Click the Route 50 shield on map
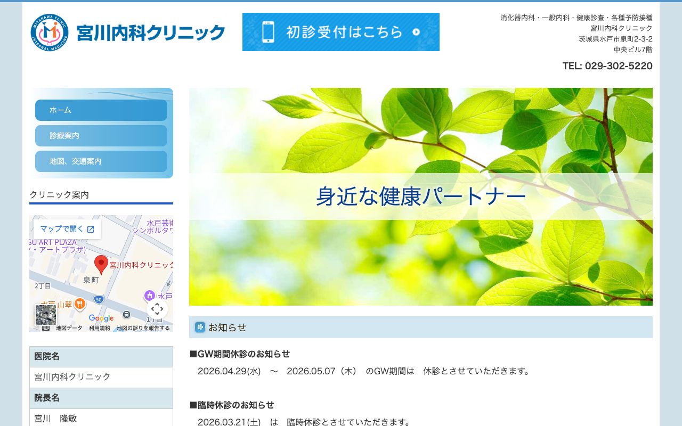 (99, 300)
